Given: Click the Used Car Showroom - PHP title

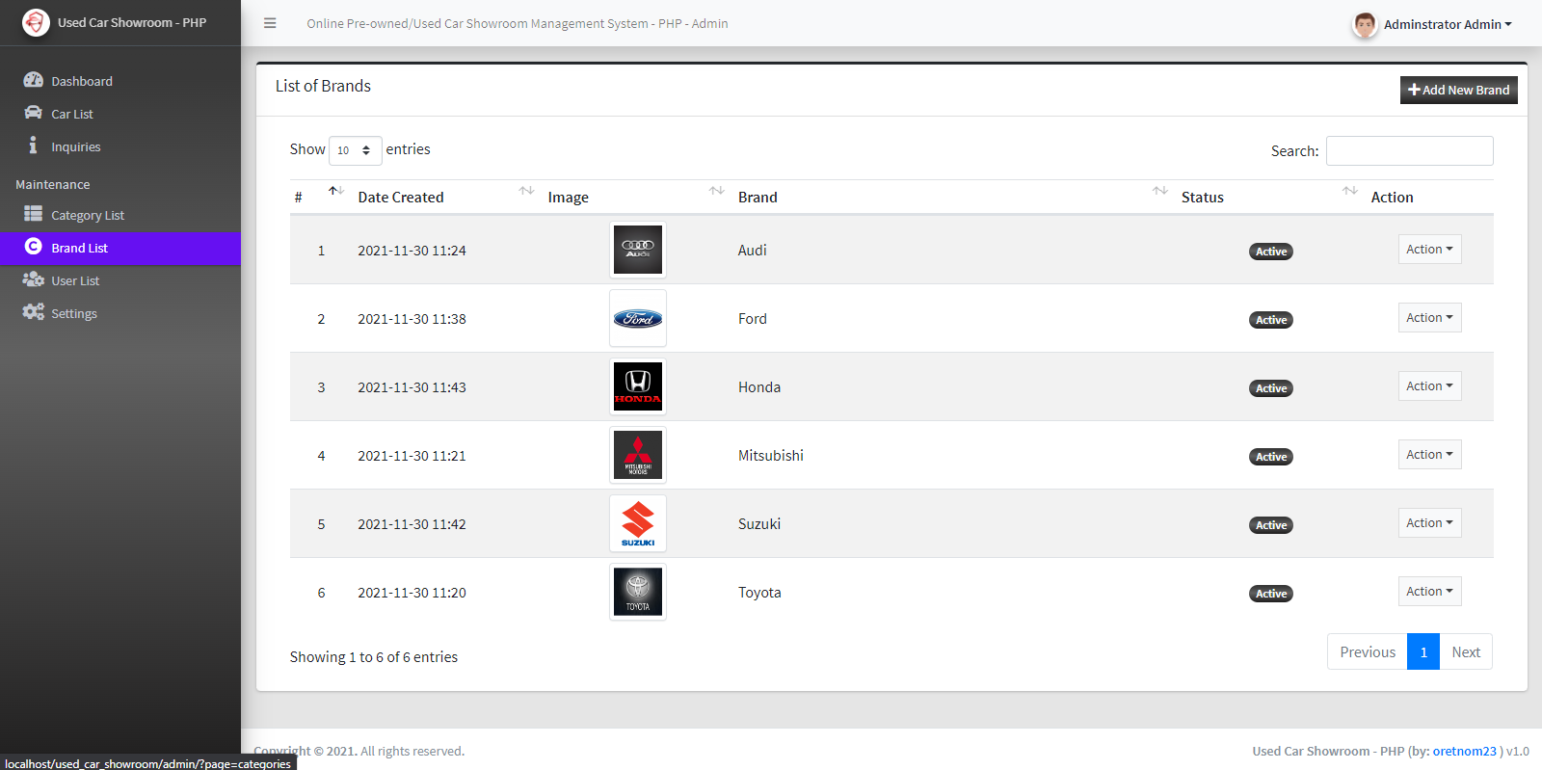Looking at the screenshot, I should point(132,22).
